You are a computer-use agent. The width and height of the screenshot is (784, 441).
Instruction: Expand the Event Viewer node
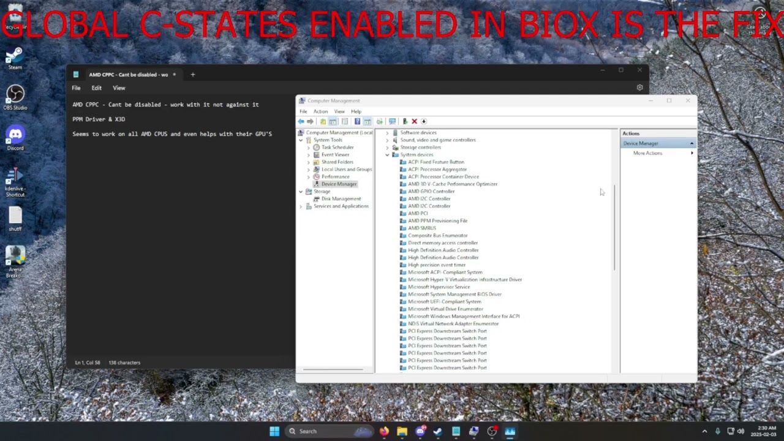308,155
